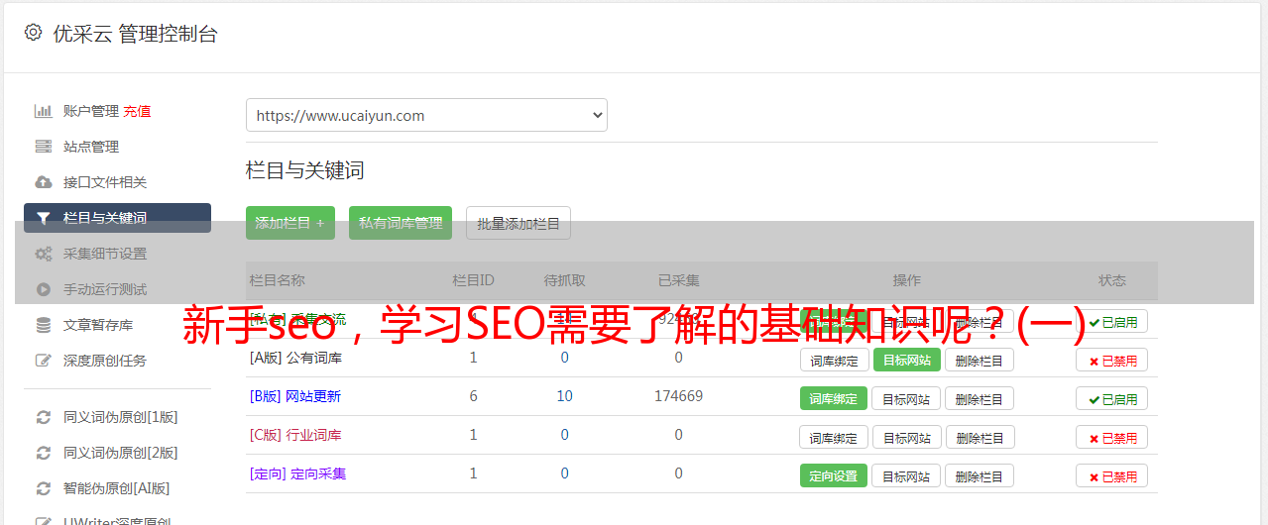Click 删除栏目 in the 公有词库 row
1268x525 pixels.
tap(979, 360)
